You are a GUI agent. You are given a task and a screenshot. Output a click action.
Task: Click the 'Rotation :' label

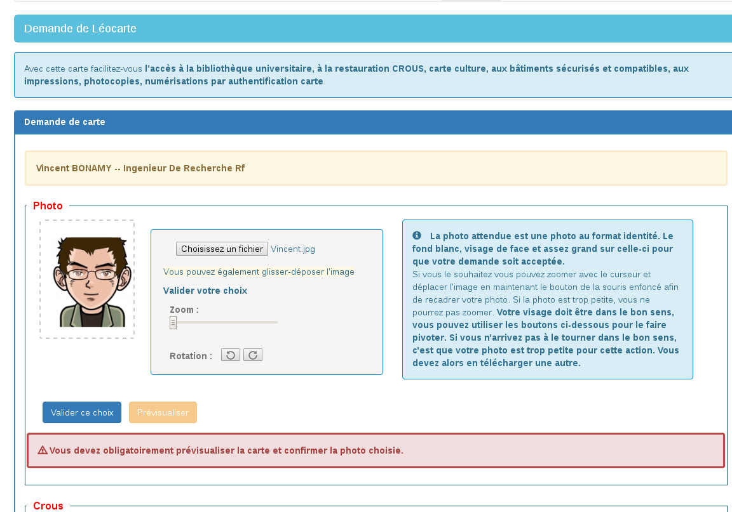pos(191,356)
